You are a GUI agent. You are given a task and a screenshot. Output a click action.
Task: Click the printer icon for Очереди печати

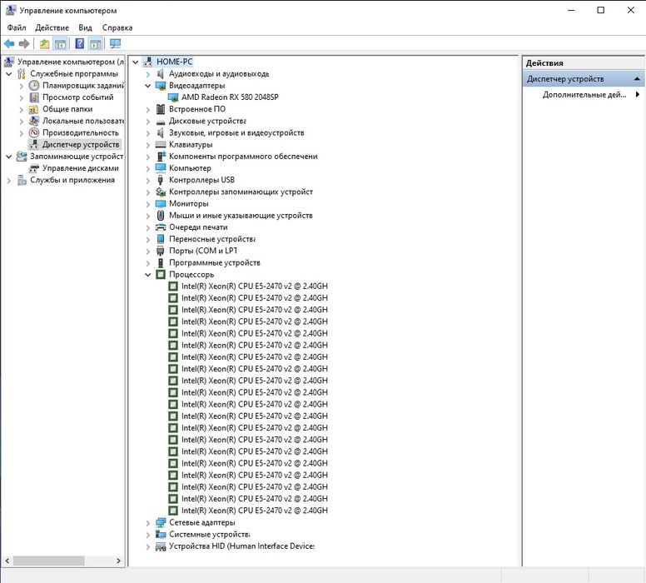pyautogui.click(x=161, y=227)
